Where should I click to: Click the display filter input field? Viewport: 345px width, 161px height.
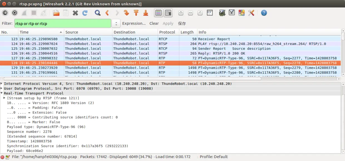63,23
